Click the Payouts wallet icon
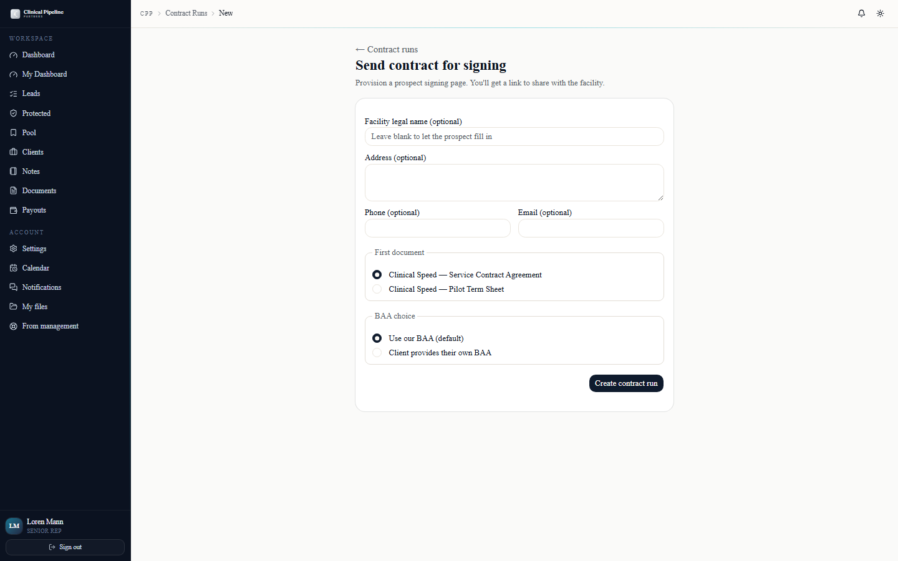The width and height of the screenshot is (898, 561). [14, 210]
